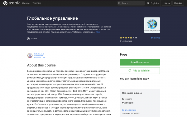
Task: Expand description with More link
Action: click(98, 32)
